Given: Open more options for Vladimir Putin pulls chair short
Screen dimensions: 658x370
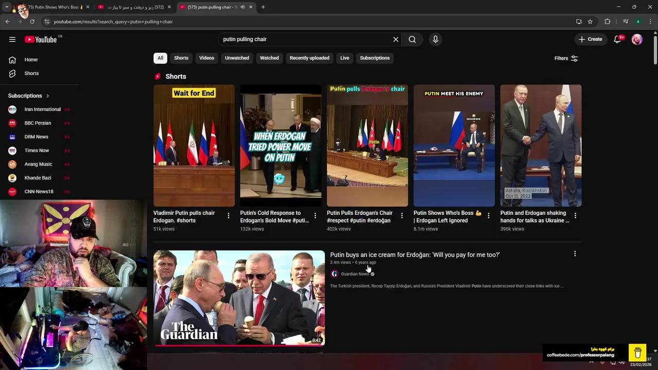Looking at the screenshot, I should pyautogui.click(x=228, y=216).
